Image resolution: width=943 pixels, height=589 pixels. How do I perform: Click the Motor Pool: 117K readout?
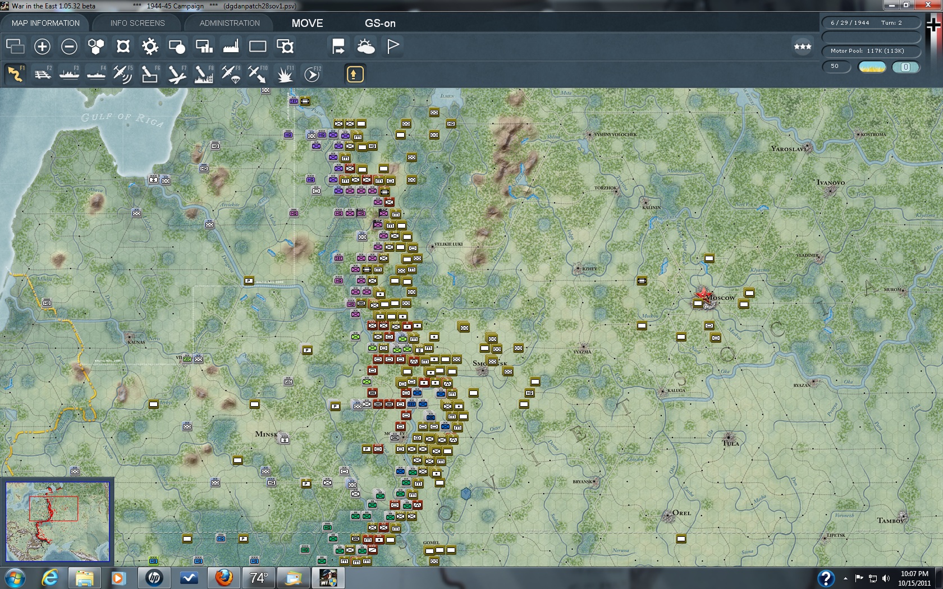click(x=871, y=51)
